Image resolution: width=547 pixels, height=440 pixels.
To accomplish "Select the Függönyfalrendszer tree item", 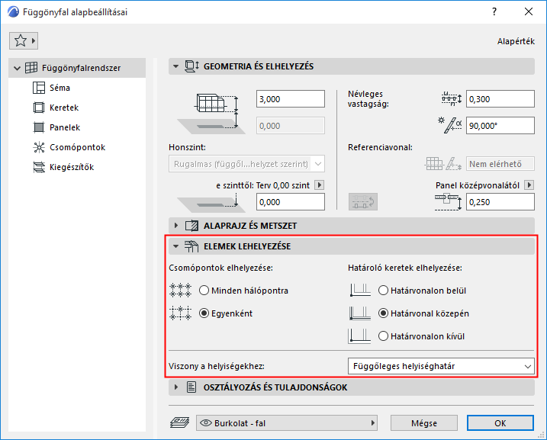I will coord(77,68).
